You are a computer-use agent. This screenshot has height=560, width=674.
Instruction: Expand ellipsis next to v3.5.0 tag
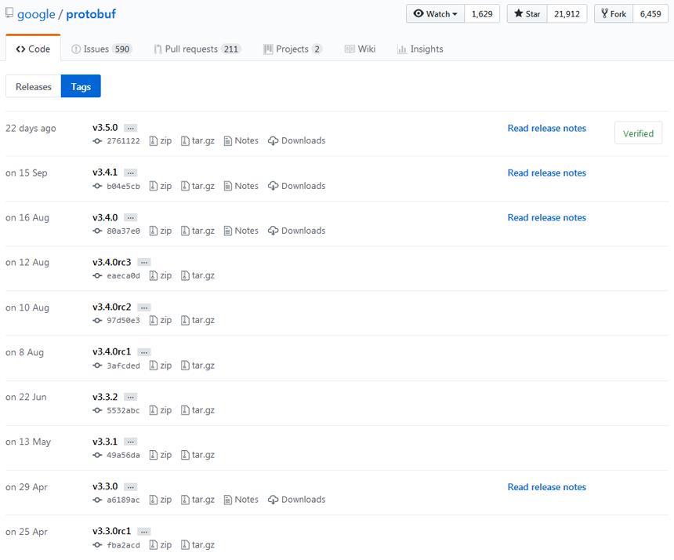[130, 128]
